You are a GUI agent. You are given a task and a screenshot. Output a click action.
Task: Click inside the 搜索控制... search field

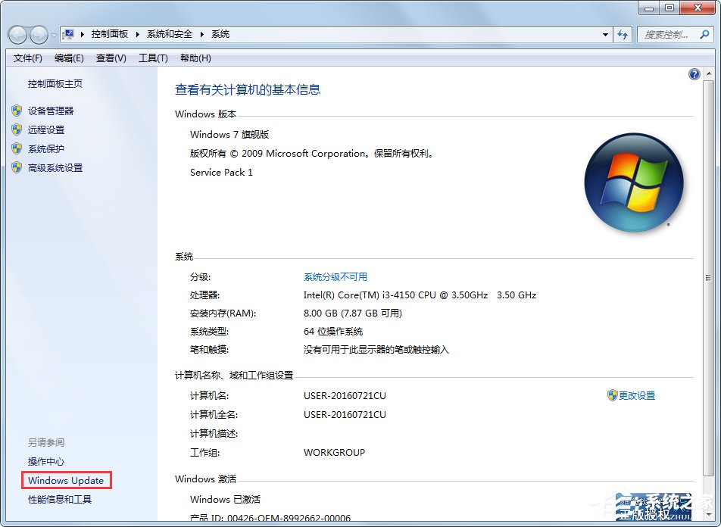666,34
